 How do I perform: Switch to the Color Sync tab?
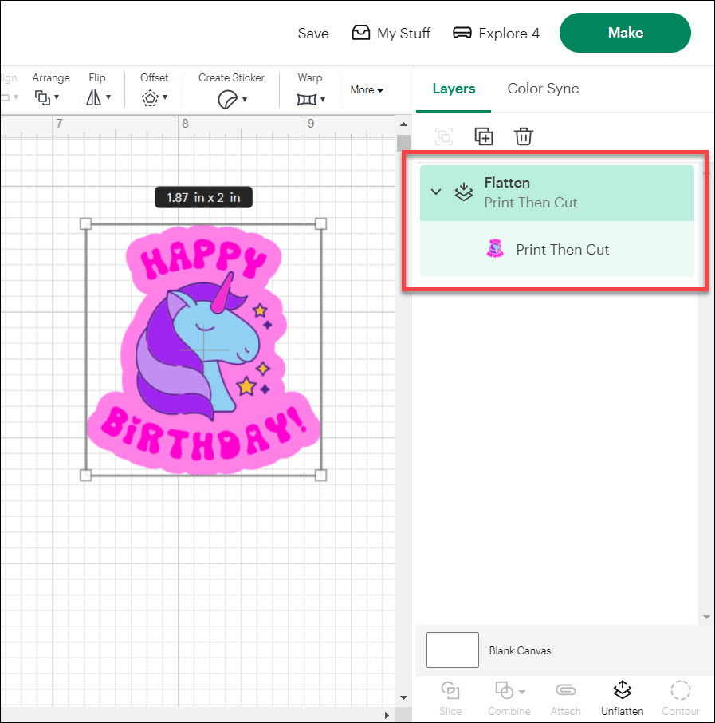click(x=543, y=89)
